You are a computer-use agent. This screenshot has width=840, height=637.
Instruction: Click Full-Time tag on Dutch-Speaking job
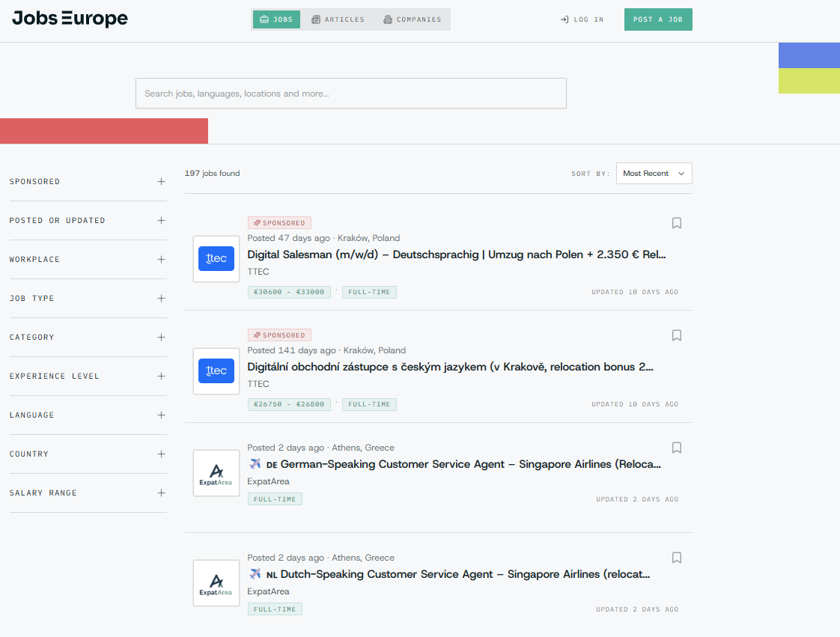pyautogui.click(x=275, y=609)
